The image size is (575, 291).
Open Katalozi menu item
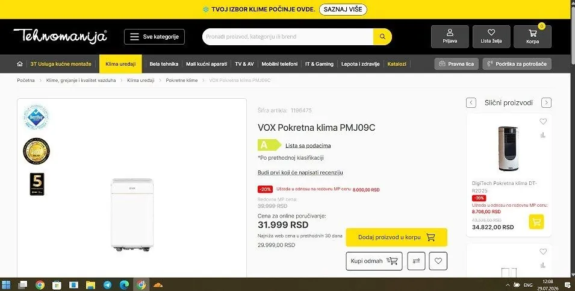pyautogui.click(x=397, y=64)
